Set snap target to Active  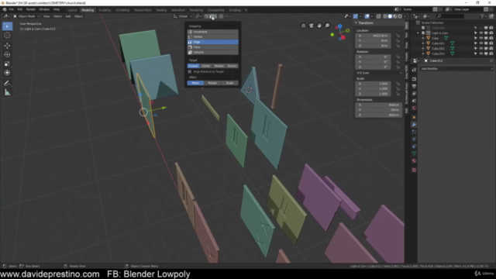232,66
